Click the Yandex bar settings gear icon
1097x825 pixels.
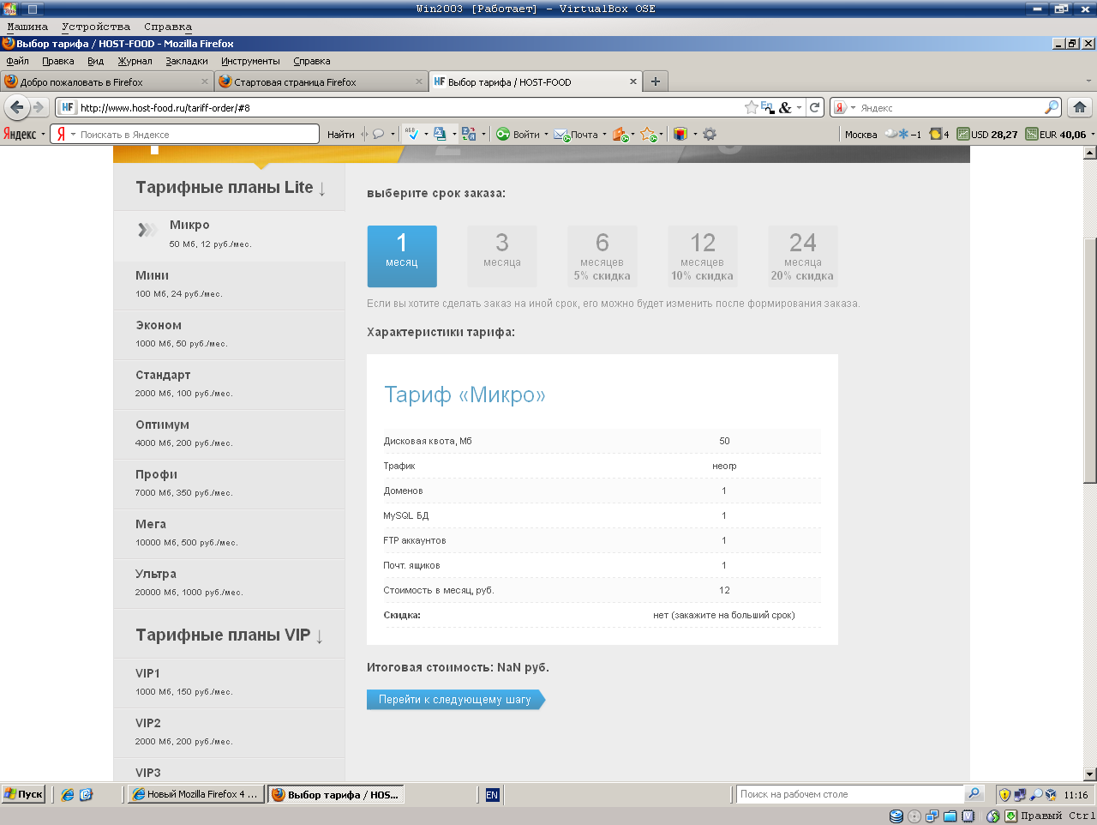point(710,134)
